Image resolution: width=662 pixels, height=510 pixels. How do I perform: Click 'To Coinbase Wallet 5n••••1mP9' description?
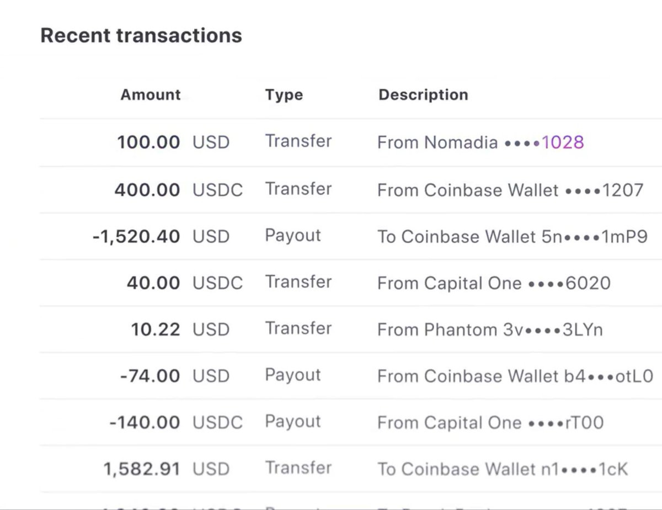512,237
